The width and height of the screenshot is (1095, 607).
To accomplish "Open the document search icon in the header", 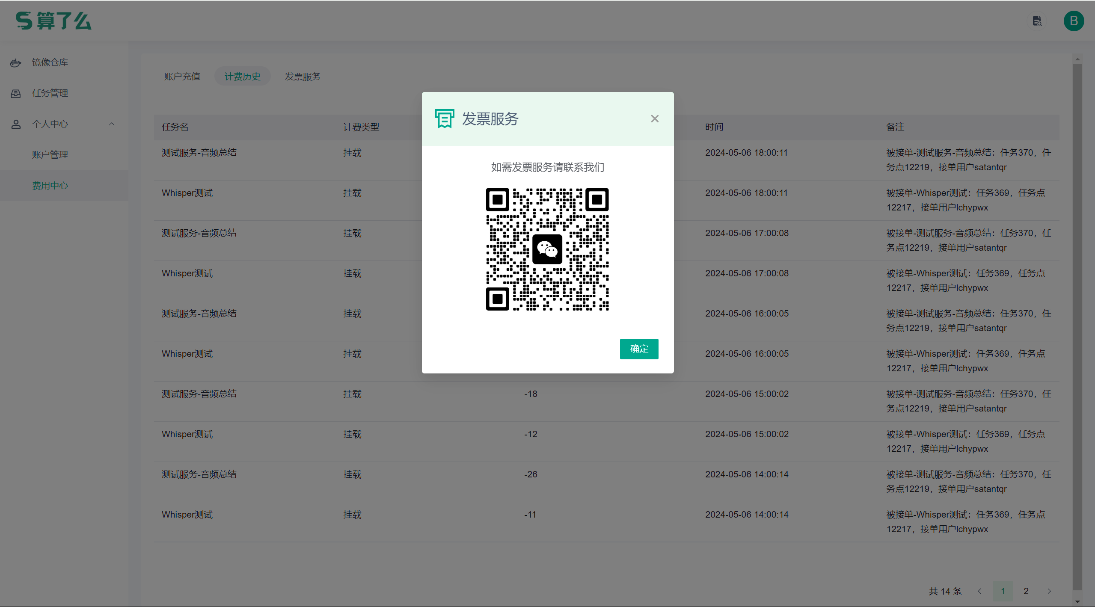I will pos(1037,21).
